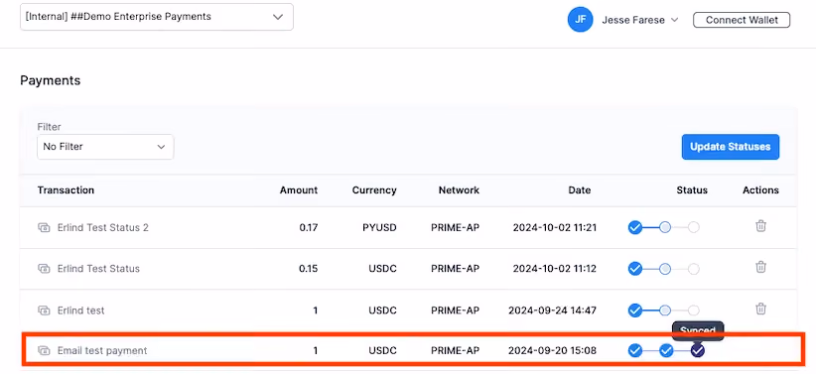The image size is (816, 374).
Task: Expand the Jesse Farese user menu
Action: point(640,20)
